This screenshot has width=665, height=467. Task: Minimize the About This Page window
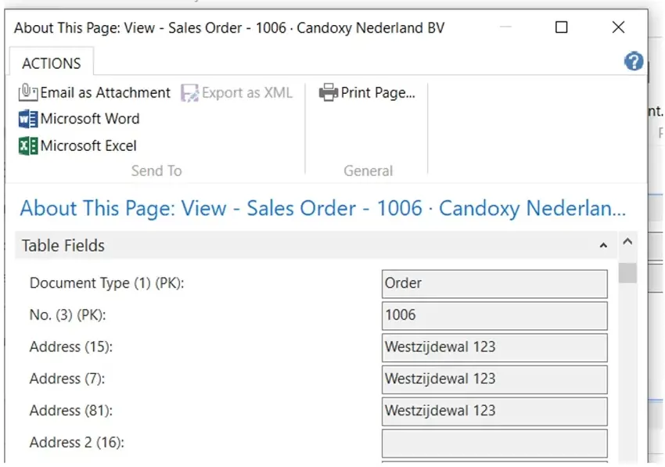[506, 27]
